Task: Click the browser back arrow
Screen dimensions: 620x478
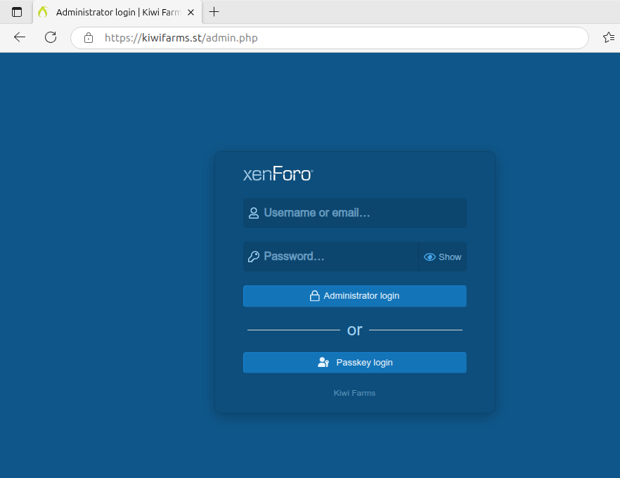Action: (20, 38)
